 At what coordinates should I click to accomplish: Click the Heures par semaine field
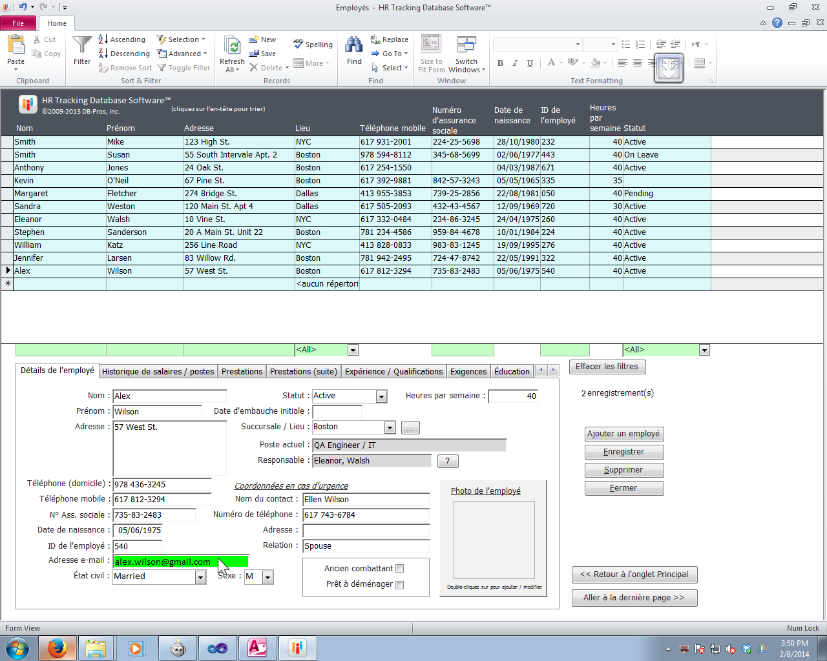click(x=513, y=396)
